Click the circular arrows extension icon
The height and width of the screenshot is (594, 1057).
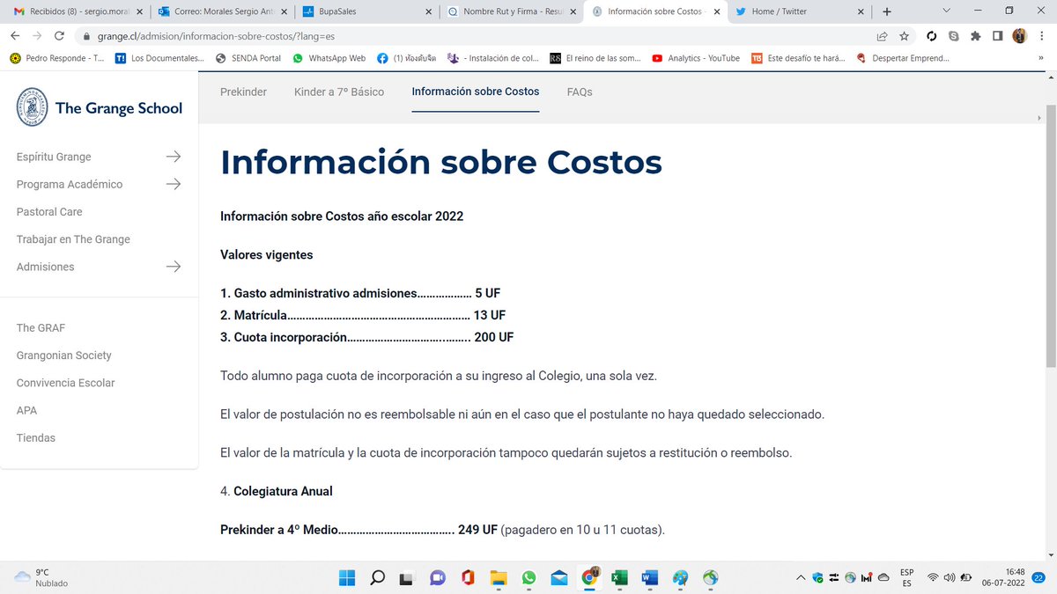click(x=932, y=36)
